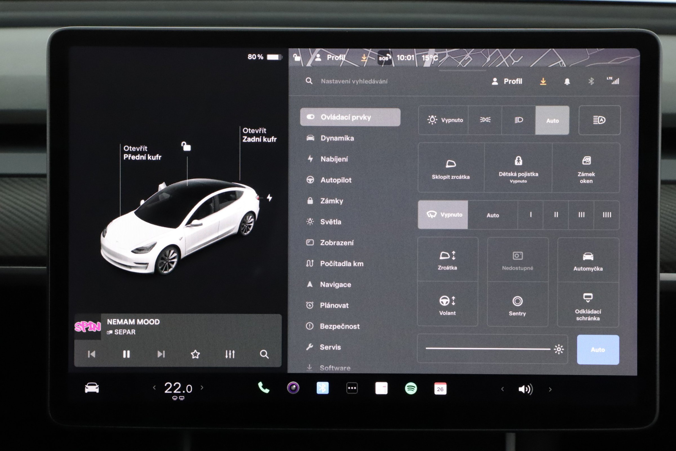Toggle auto high beam button
The height and width of the screenshot is (451, 676).
coord(599,120)
